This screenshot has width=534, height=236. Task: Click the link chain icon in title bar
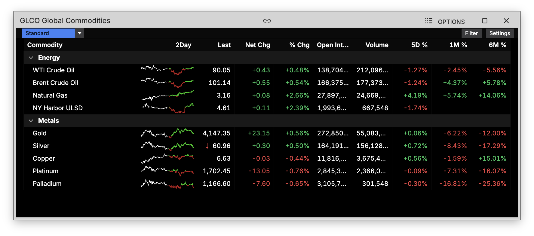point(267,21)
